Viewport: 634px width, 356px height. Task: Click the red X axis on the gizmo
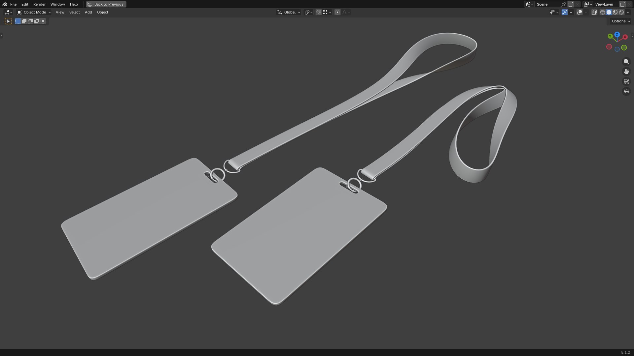point(625,37)
